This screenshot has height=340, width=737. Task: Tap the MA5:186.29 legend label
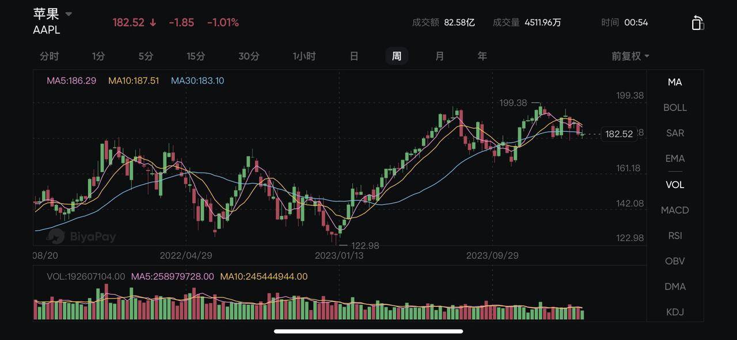(x=71, y=81)
